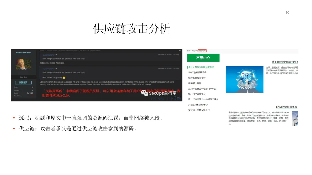Select EAST数据质量系统 in product list
The image size is (312, 175).
pyautogui.click(x=197, y=73)
